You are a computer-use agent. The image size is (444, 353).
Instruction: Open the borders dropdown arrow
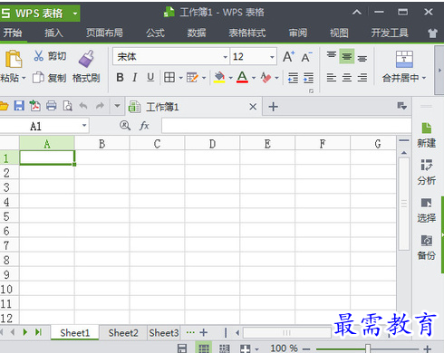pyautogui.click(x=180, y=78)
